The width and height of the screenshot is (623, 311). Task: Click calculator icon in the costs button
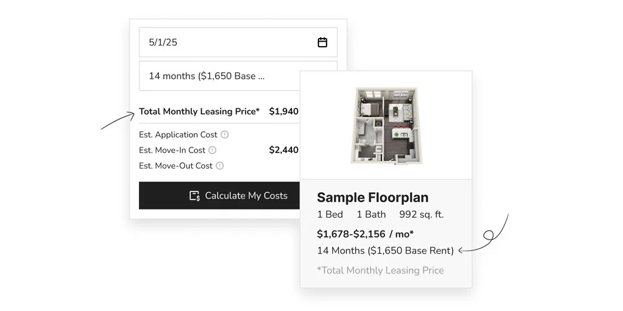(194, 195)
